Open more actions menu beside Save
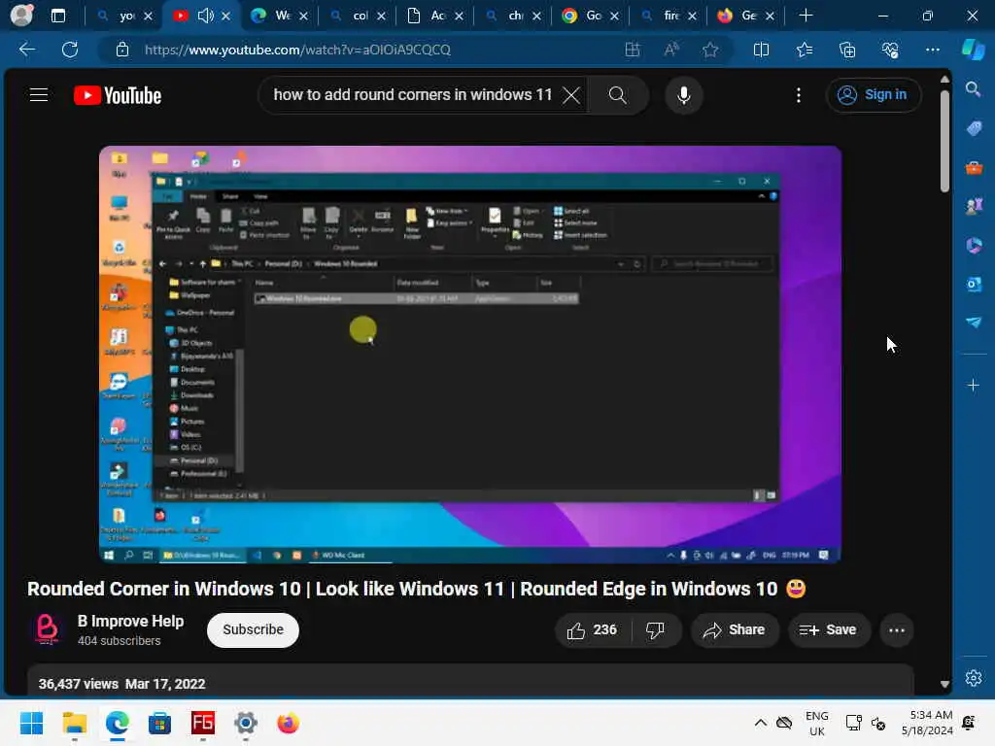 pyautogui.click(x=897, y=629)
